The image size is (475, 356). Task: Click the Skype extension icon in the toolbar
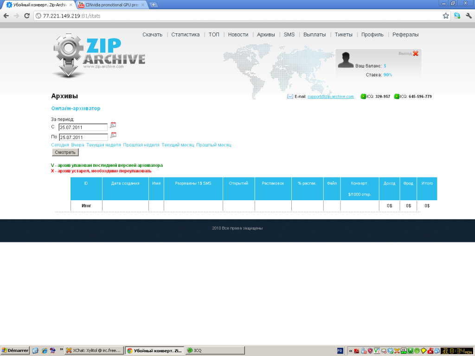coord(457,16)
